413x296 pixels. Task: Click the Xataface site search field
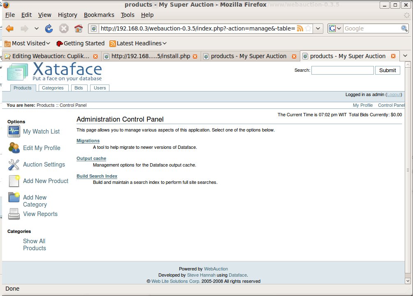342,70
